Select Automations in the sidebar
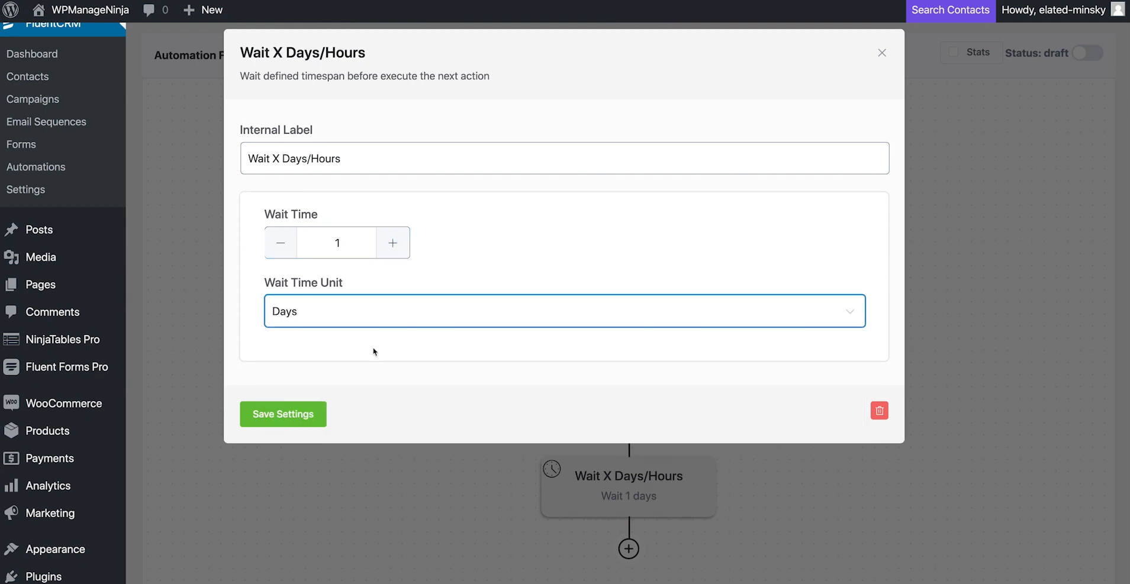 click(x=36, y=166)
